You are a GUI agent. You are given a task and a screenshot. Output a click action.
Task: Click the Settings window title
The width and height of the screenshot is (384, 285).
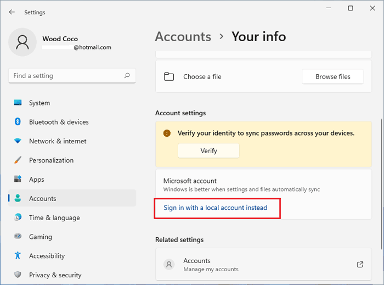[35, 12]
